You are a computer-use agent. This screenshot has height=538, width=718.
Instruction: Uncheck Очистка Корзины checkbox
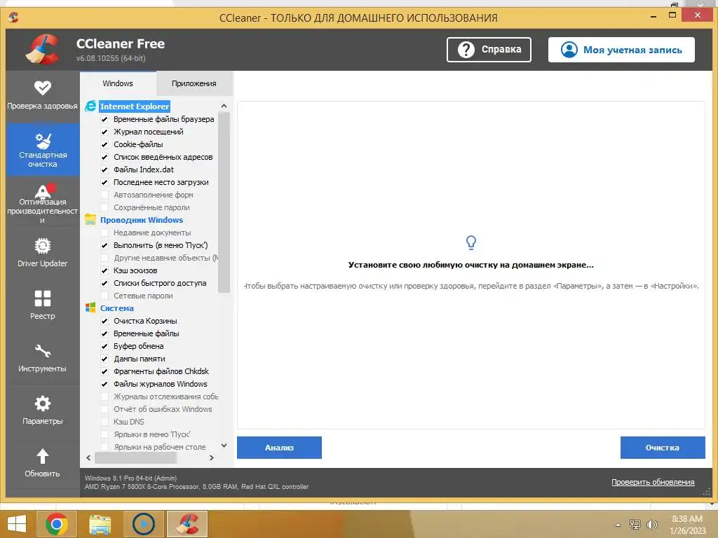click(104, 321)
